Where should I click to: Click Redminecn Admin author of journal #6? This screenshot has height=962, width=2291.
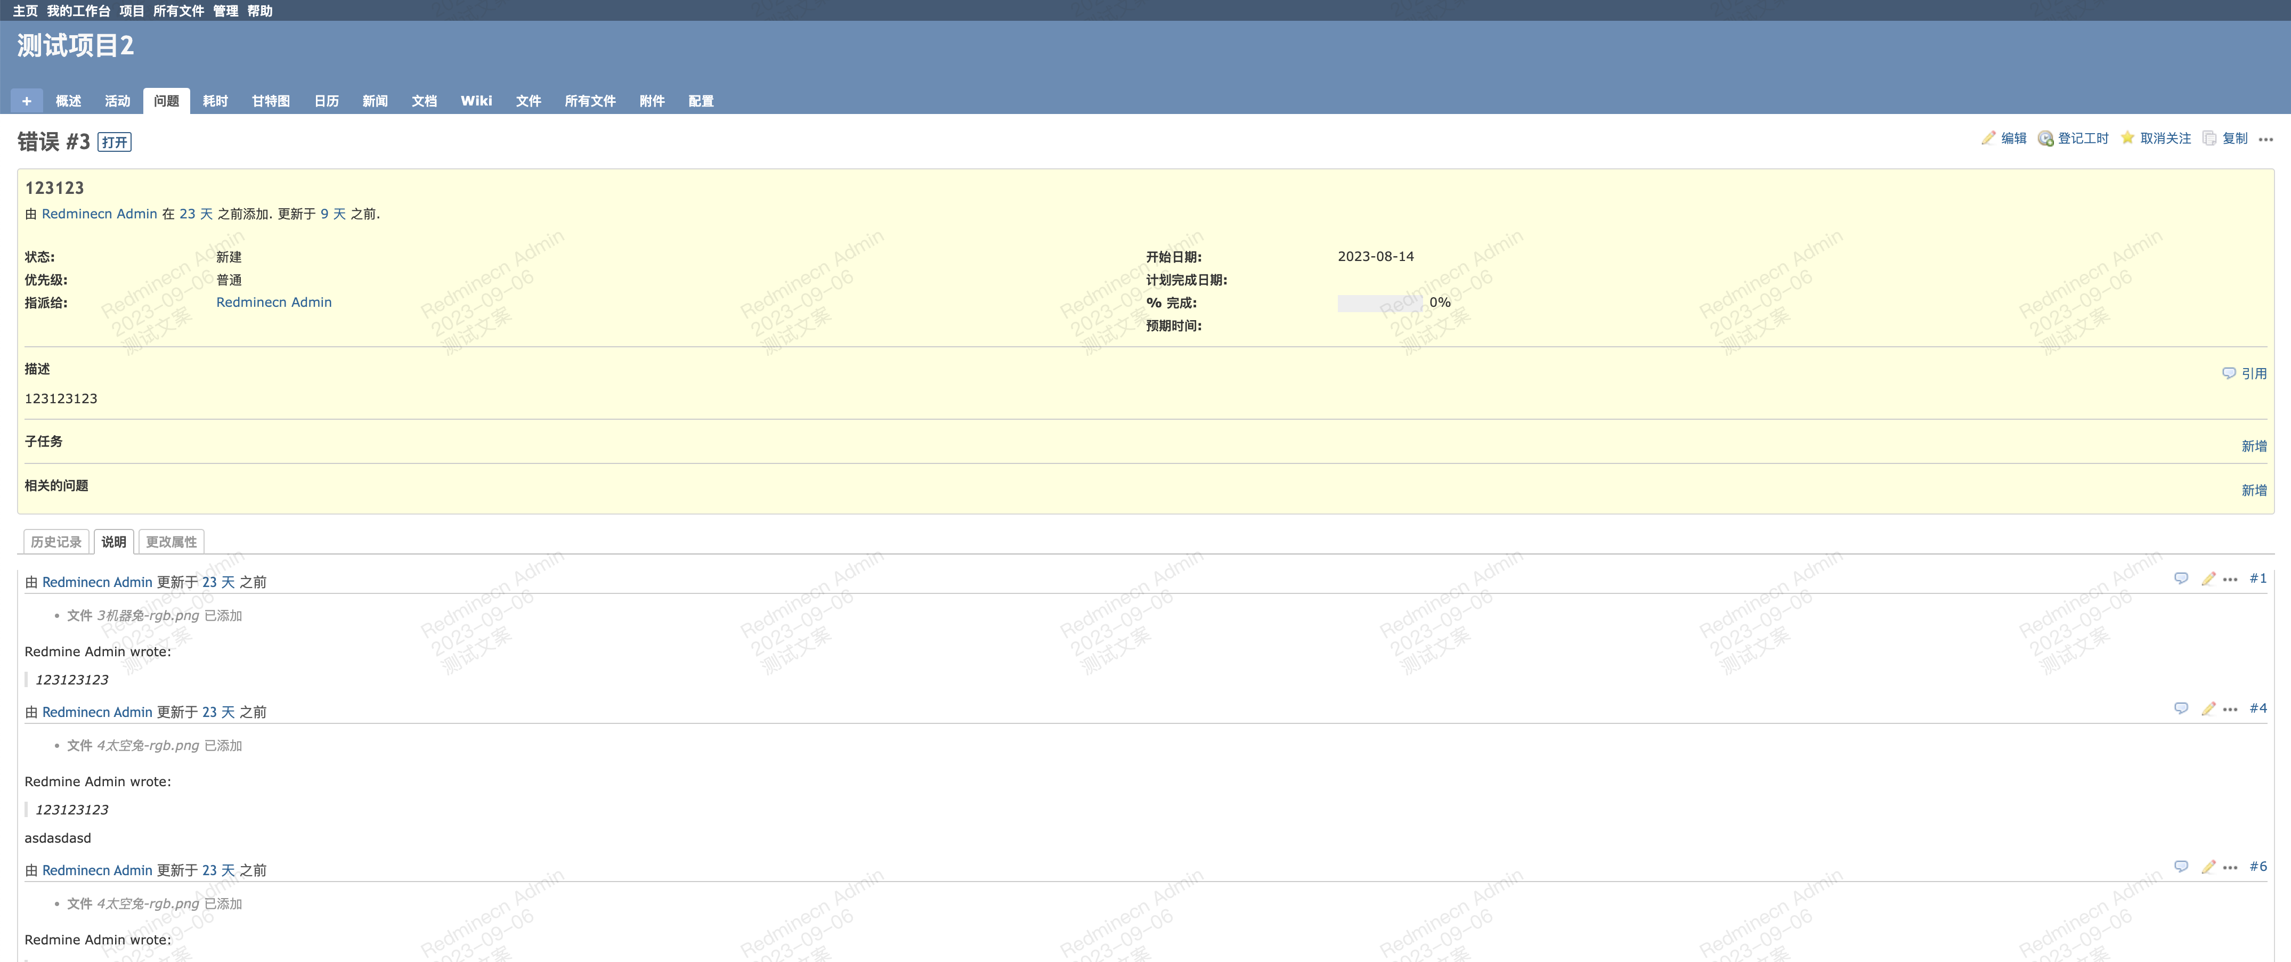coord(97,870)
